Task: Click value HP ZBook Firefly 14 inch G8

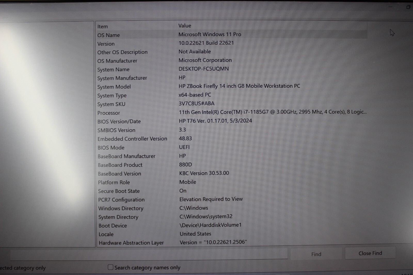Action: (x=239, y=86)
